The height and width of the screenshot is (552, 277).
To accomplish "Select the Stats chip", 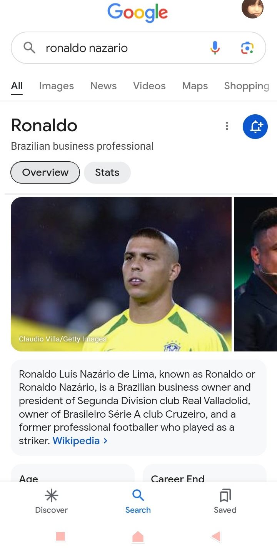I will (x=107, y=172).
